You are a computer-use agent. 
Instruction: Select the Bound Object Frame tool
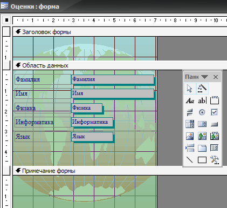click(x=215, y=136)
